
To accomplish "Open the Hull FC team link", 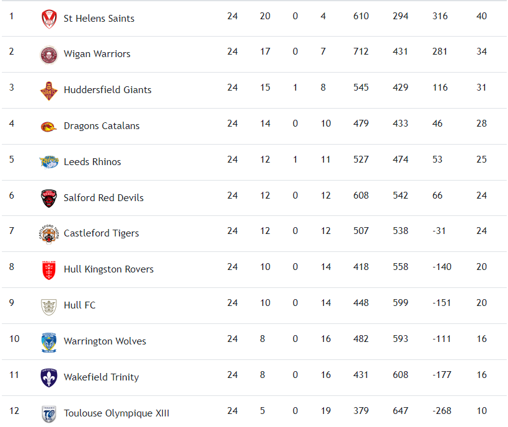I will click(x=80, y=305).
